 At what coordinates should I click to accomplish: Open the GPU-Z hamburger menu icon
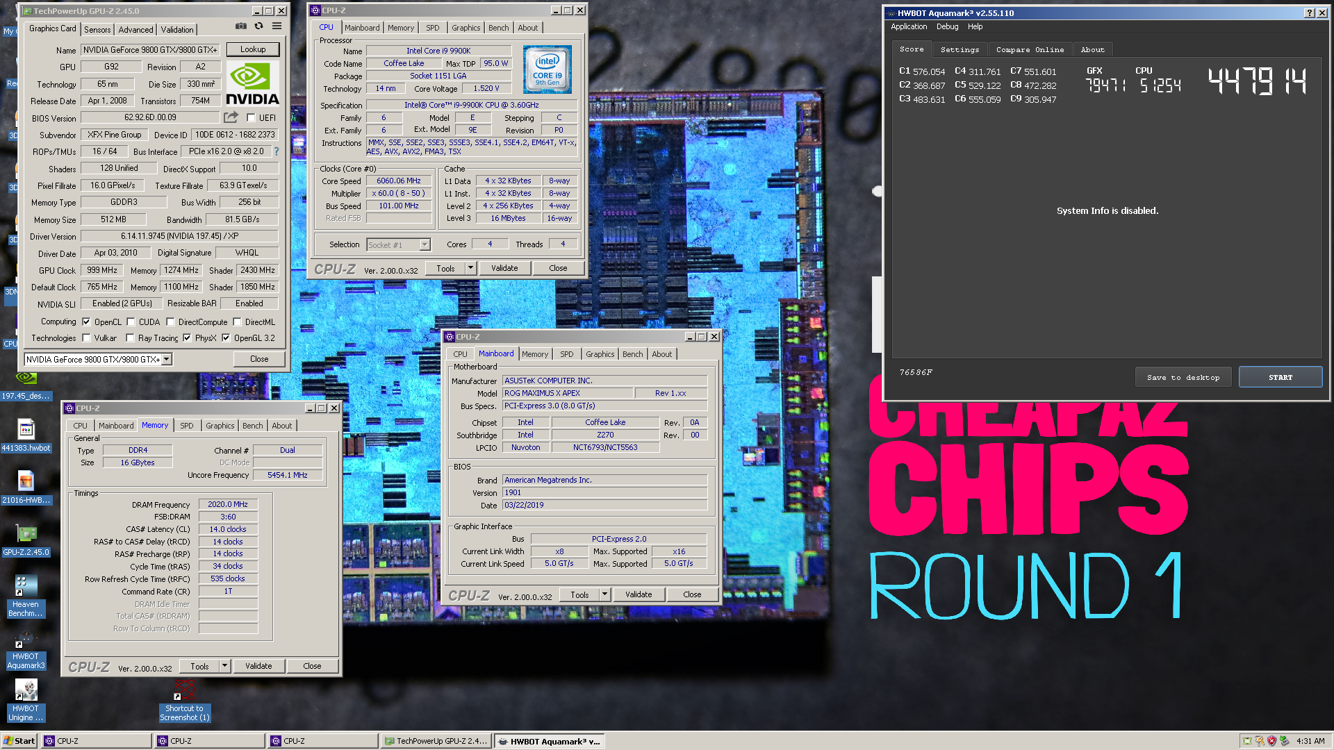(x=277, y=26)
